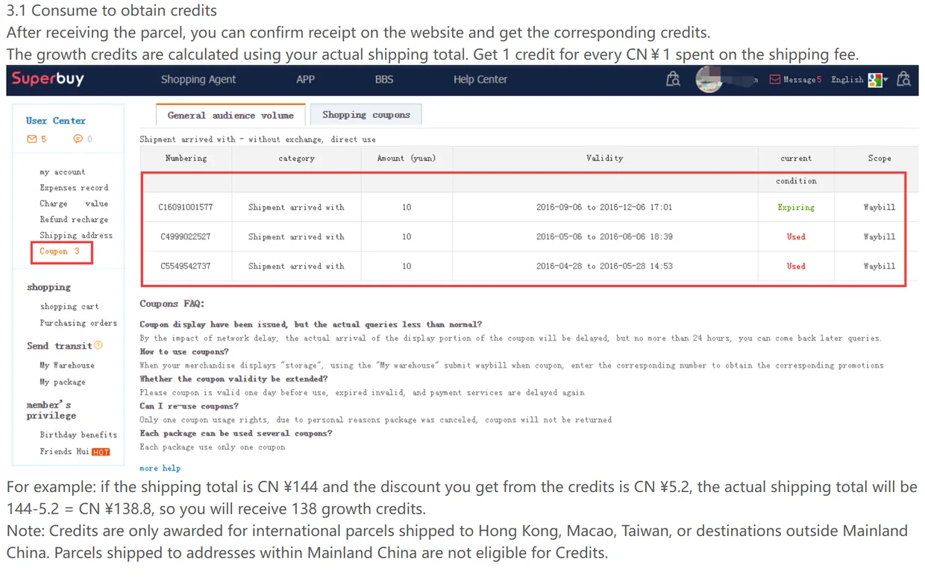Click the green Expiring status
Screen dimensions: 925x580
pos(796,207)
